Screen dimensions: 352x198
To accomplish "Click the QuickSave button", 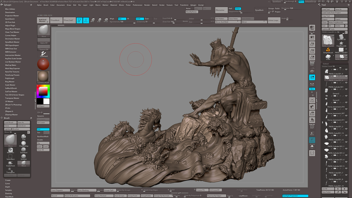I will coord(277,1).
